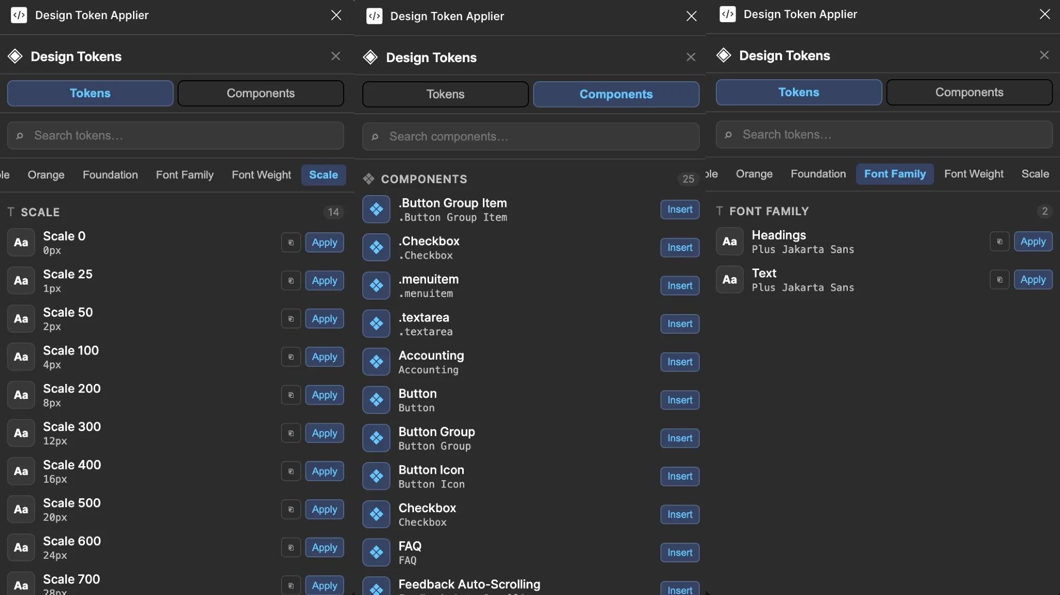Click the Aa icon for Headings

click(729, 242)
